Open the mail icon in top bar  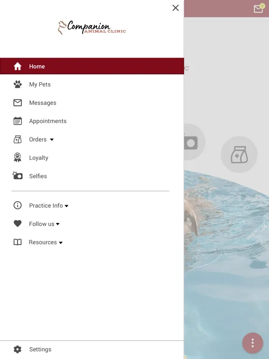click(x=259, y=9)
